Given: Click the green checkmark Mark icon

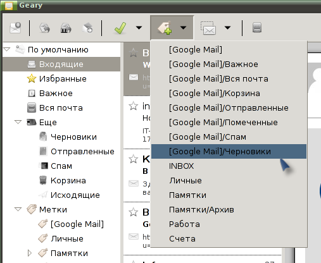Looking at the screenshot, I should pyautogui.click(x=120, y=28).
